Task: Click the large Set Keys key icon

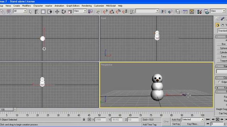Action: click(166, 122)
